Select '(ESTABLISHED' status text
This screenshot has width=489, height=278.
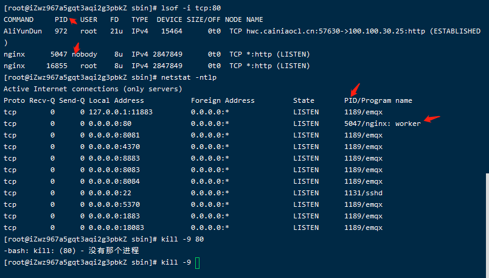pos(455,31)
